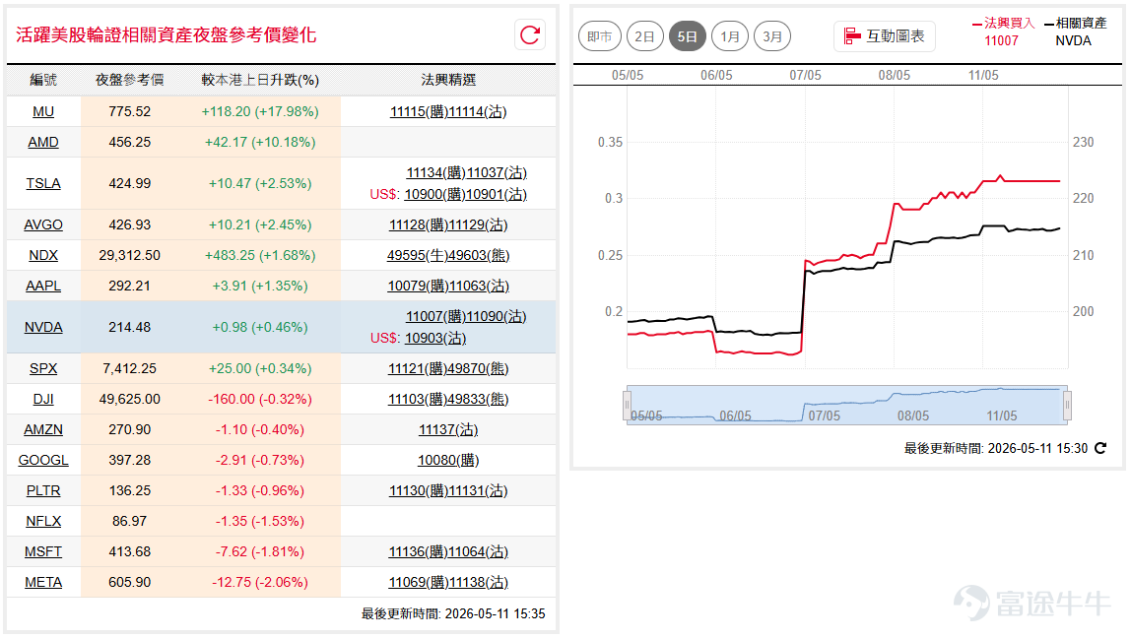The image size is (1131, 639).
Task: Select the 1月 chart range
Action: click(729, 36)
